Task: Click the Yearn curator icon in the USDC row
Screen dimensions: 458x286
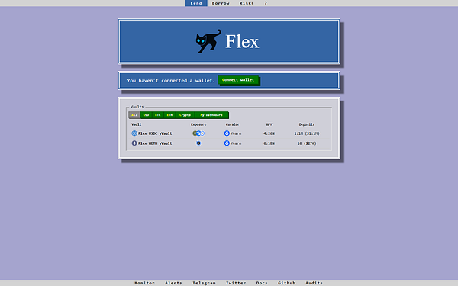Action: [227, 133]
